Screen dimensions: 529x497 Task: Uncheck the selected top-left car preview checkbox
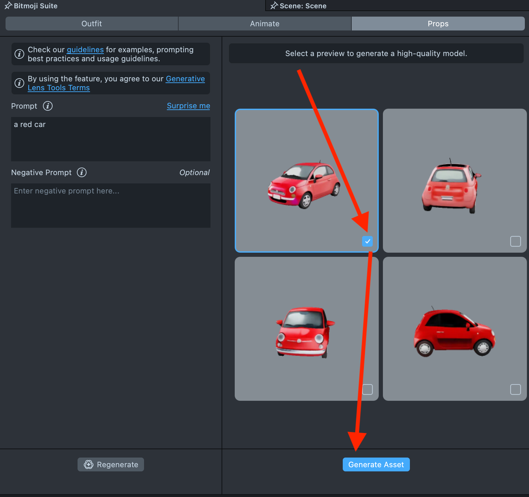click(x=367, y=241)
